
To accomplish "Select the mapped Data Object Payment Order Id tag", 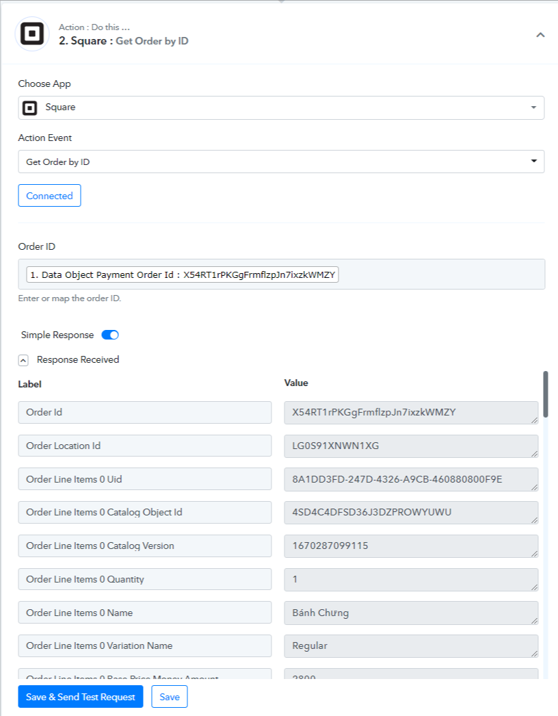I will tap(183, 274).
